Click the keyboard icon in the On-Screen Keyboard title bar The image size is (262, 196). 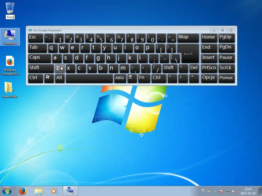(x=30, y=30)
